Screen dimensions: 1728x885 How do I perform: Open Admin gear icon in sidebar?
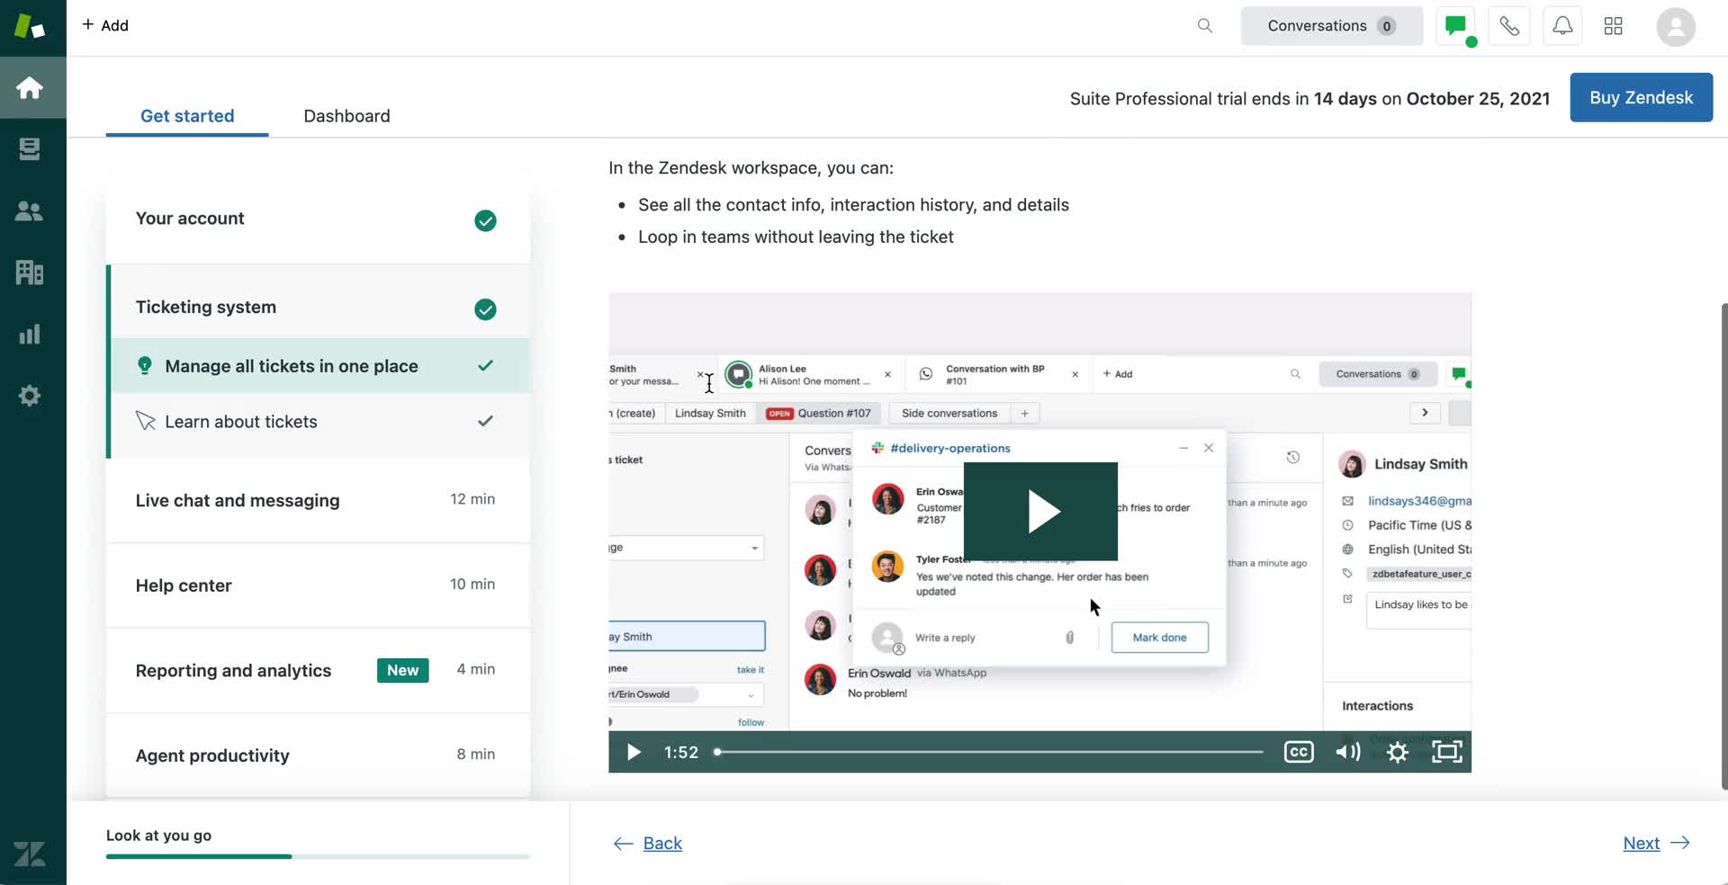click(x=30, y=396)
